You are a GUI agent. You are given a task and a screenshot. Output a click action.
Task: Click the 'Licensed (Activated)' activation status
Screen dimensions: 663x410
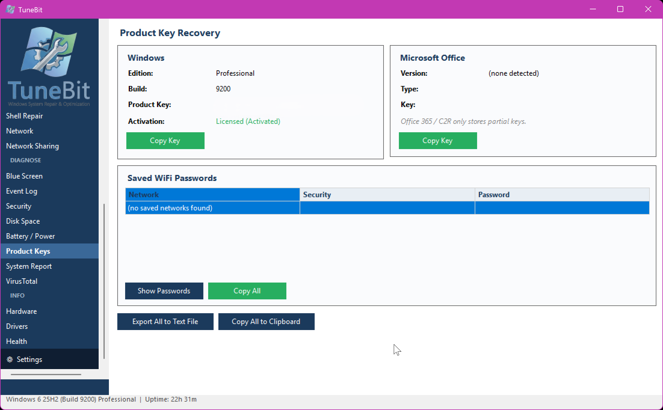pyautogui.click(x=248, y=121)
